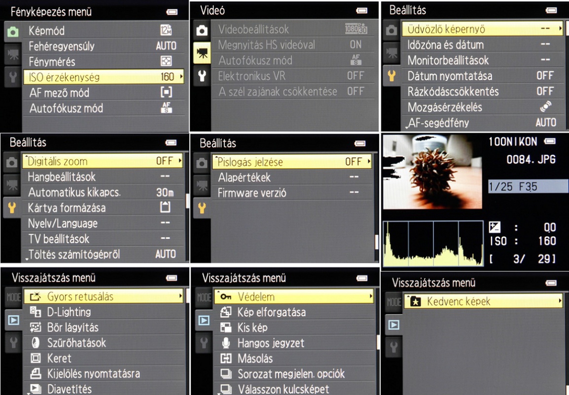The width and height of the screenshot is (569, 395).
Task: Expand the Pislogás jelzése option arrow
Action: pos(369,162)
